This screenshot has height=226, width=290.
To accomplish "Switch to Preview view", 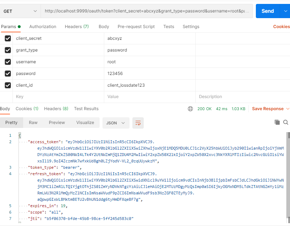I will [x=57, y=123].
